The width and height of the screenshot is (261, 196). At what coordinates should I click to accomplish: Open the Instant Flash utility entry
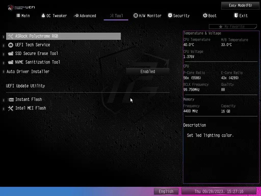28,100
